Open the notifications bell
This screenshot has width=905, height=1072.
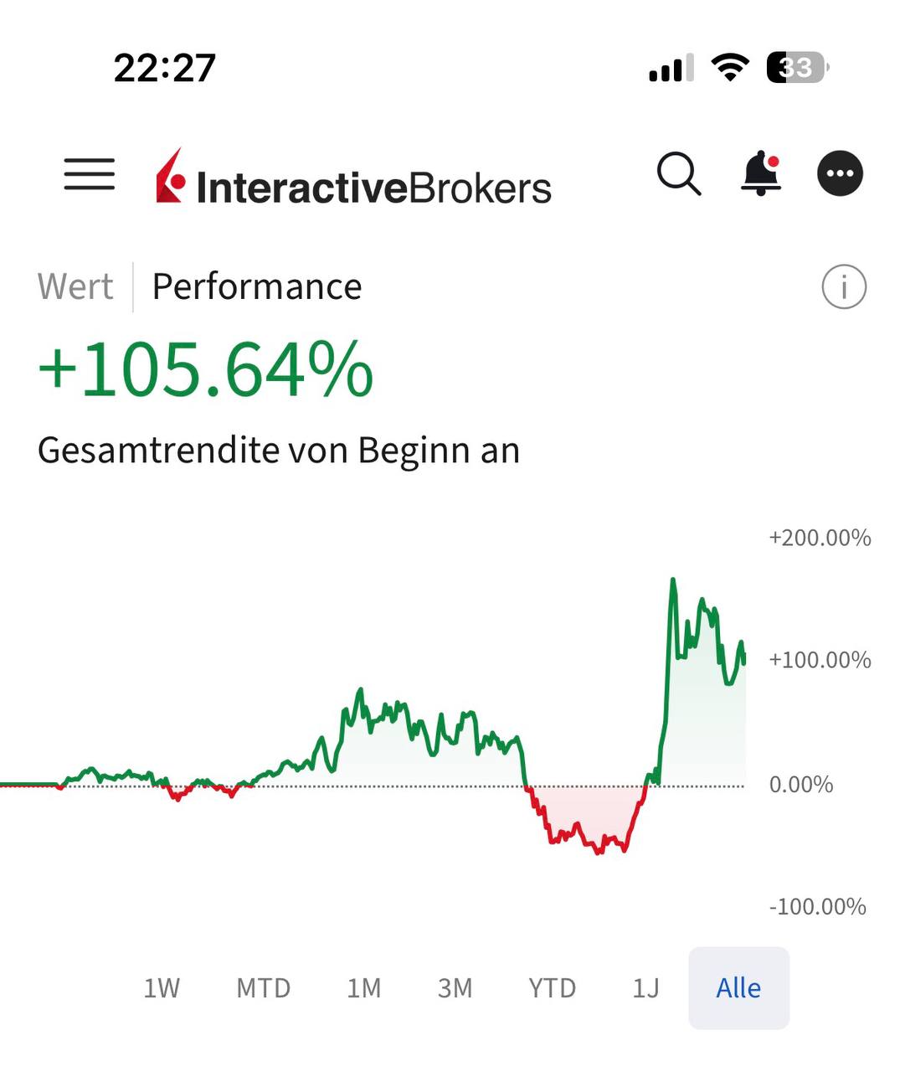click(761, 174)
